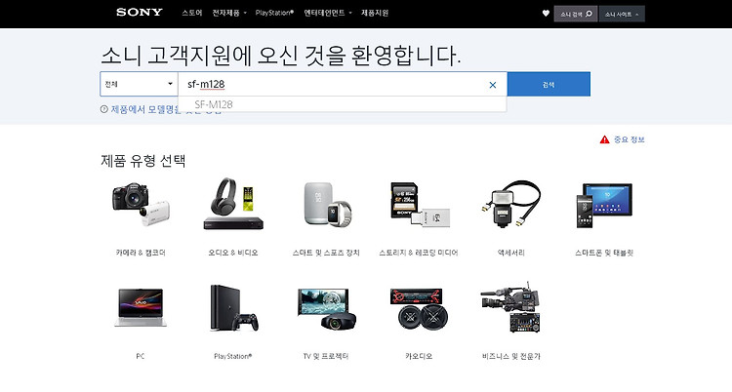This screenshot has height=392, width=732.
Task: Select the headphones audio & video image
Action: [233, 204]
